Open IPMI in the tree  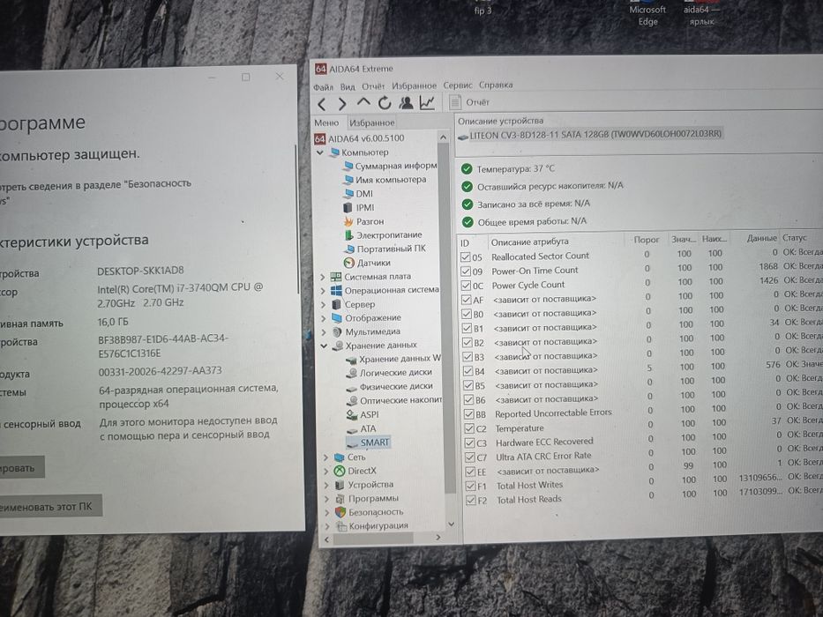coord(359,208)
